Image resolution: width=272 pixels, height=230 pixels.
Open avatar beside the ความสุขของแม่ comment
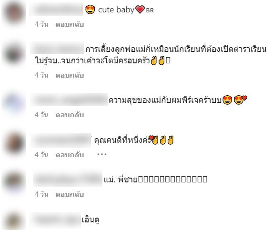tap(14, 102)
